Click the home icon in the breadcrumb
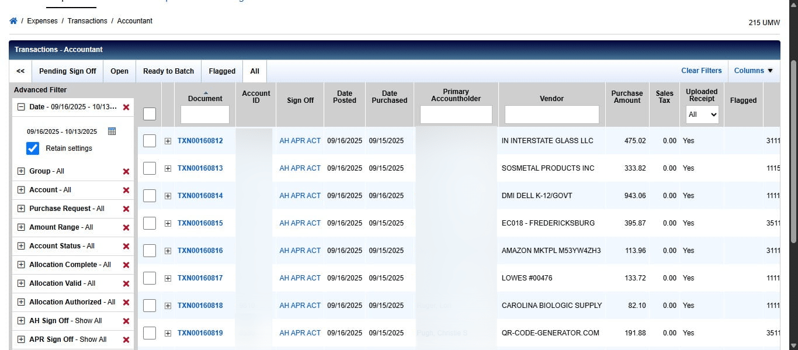 pyautogui.click(x=13, y=20)
